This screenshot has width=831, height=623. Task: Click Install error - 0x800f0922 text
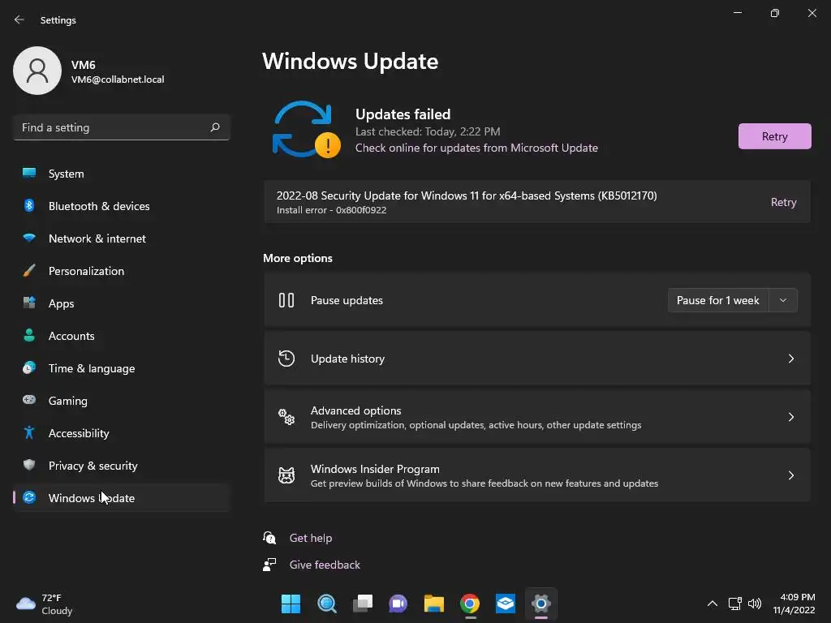point(331,210)
